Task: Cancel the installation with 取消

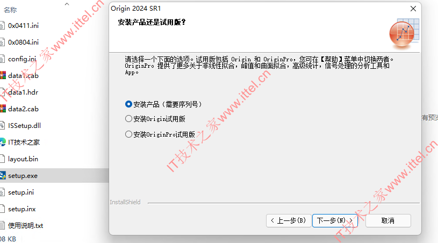Action: (388, 220)
